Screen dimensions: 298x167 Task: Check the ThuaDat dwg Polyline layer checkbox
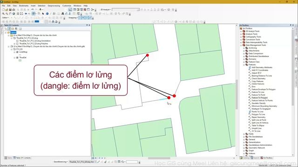17,44
